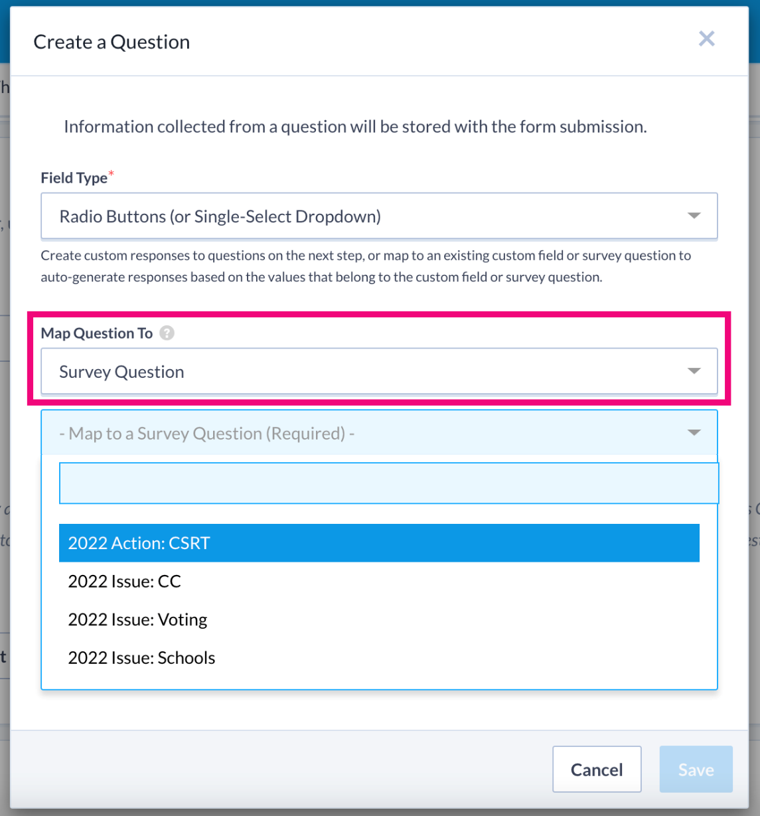Click the highlighted 2022 Action: CSRT entry
Viewport: 760px width, 816px height.
pos(379,542)
